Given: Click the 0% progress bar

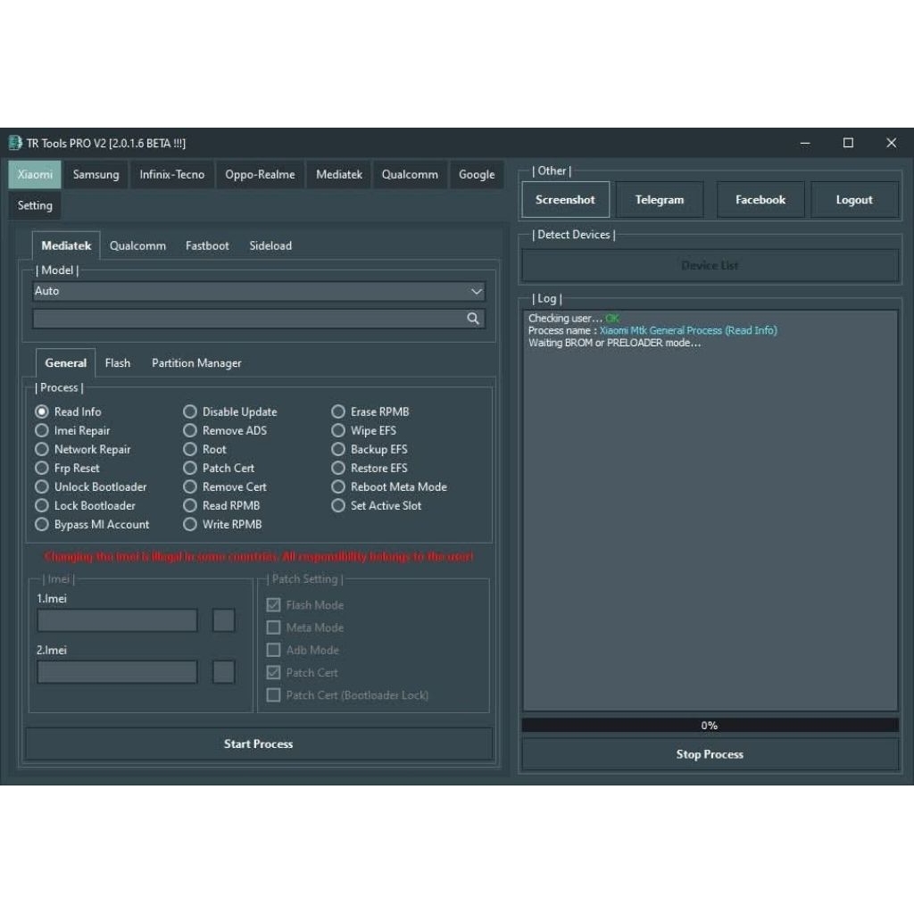Looking at the screenshot, I should [710, 726].
